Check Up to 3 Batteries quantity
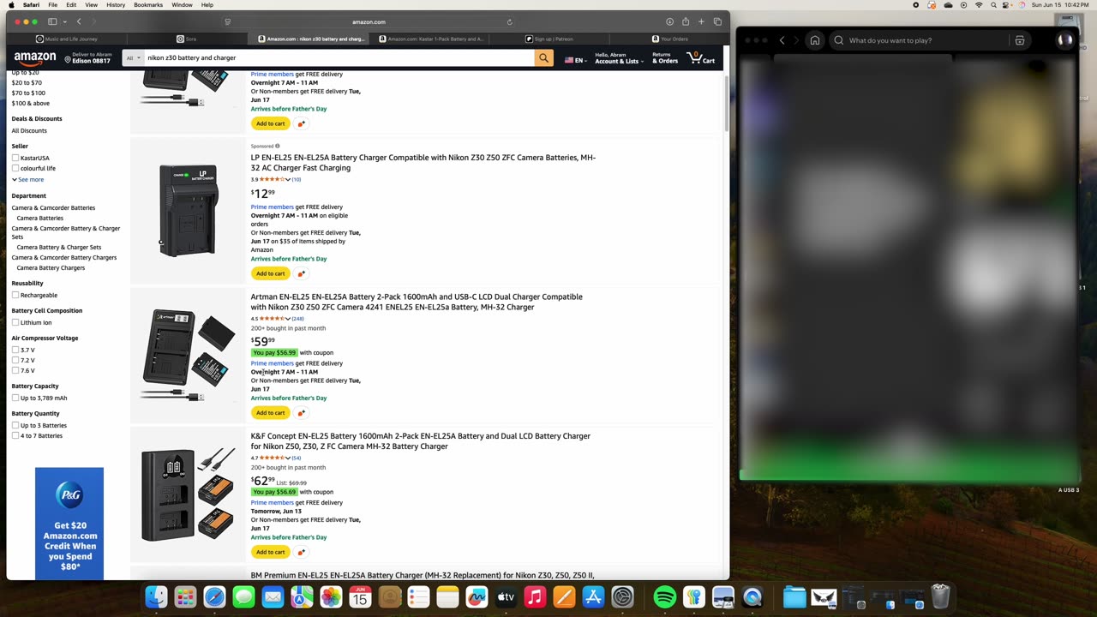Screen dimensions: 1097x617 [x=15, y=425]
